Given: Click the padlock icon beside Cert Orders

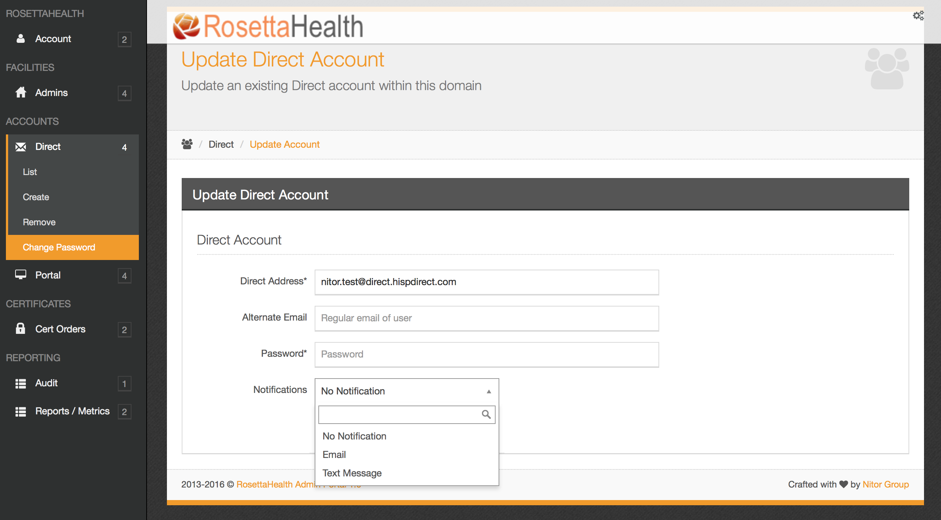Looking at the screenshot, I should click(21, 329).
